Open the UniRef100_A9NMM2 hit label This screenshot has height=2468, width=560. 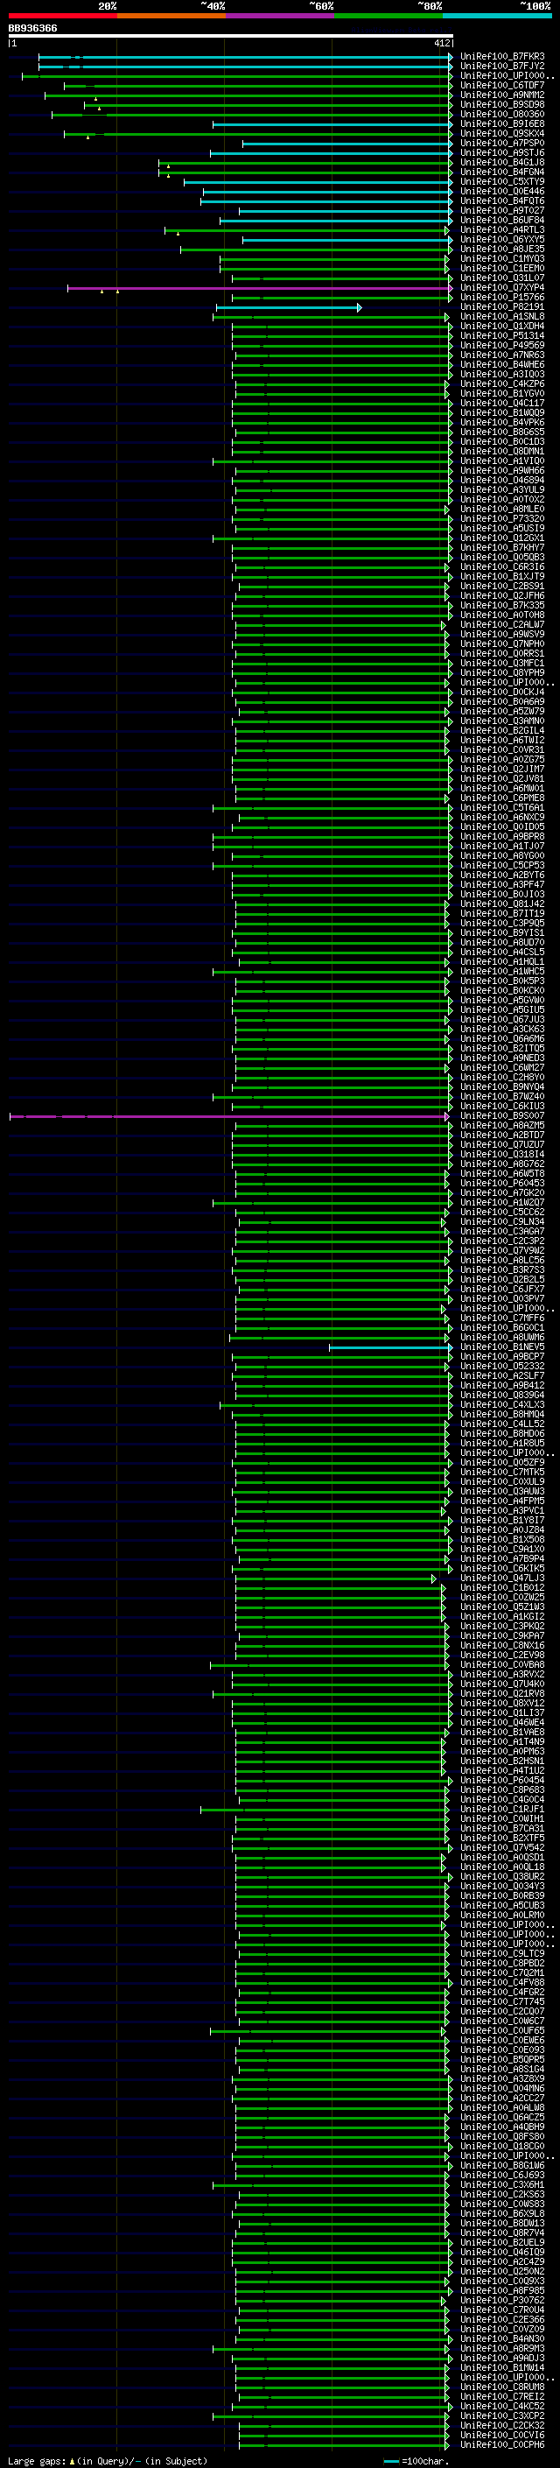coord(502,95)
